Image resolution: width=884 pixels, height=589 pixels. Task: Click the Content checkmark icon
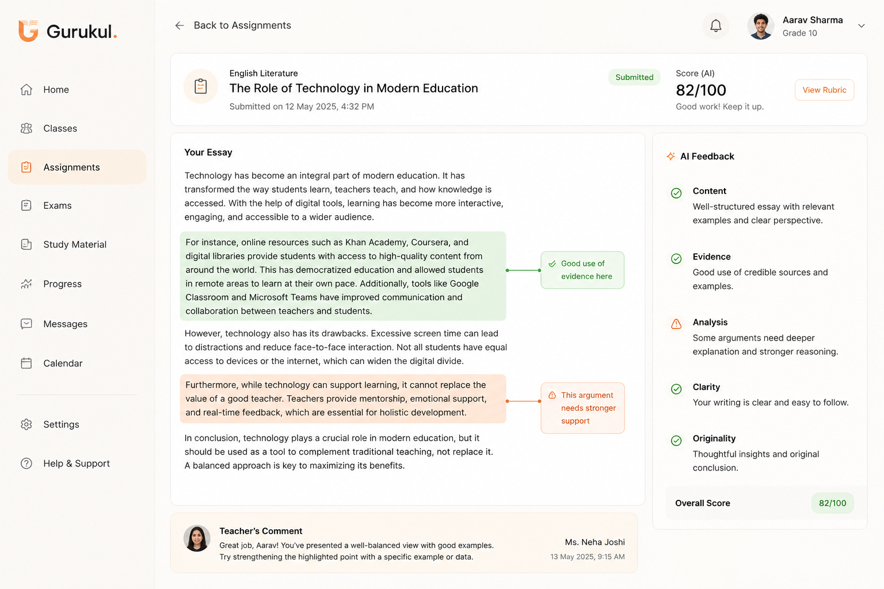point(676,193)
